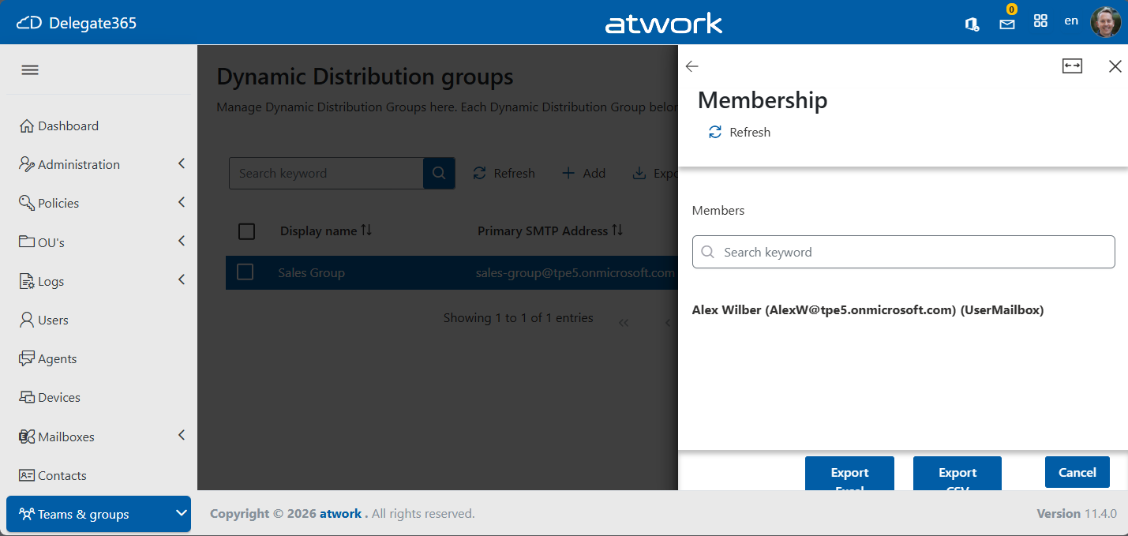Image resolution: width=1128 pixels, height=536 pixels.
Task: Open the Contacts menu item
Action: 62,475
